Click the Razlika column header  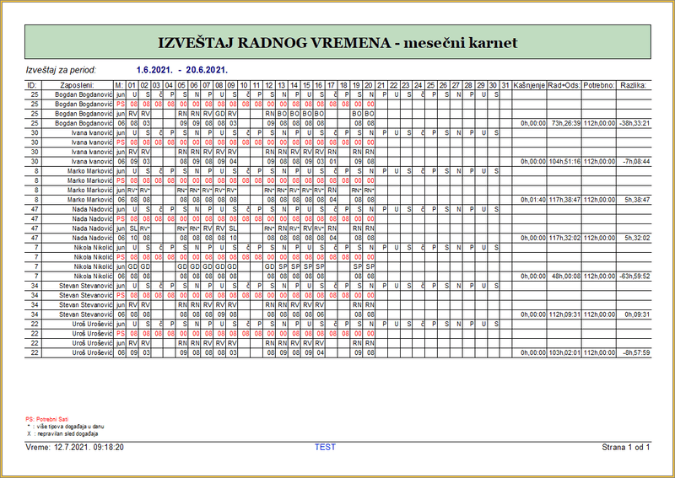tap(634, 85)
